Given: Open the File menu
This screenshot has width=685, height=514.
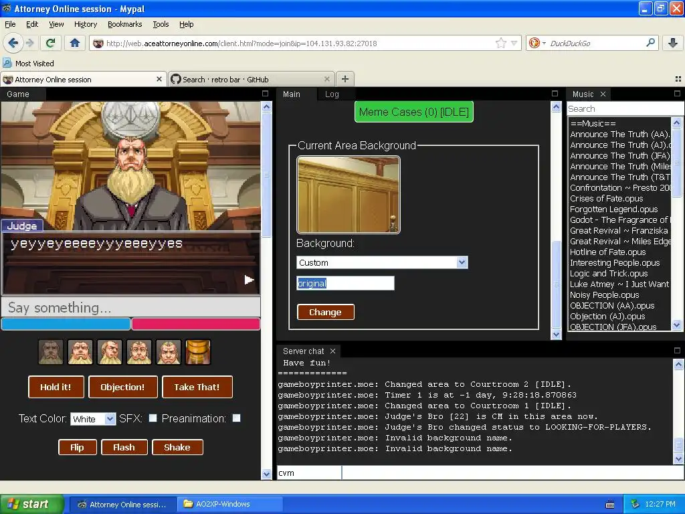Looking at the screenshot, I should (x=10, y=24).
